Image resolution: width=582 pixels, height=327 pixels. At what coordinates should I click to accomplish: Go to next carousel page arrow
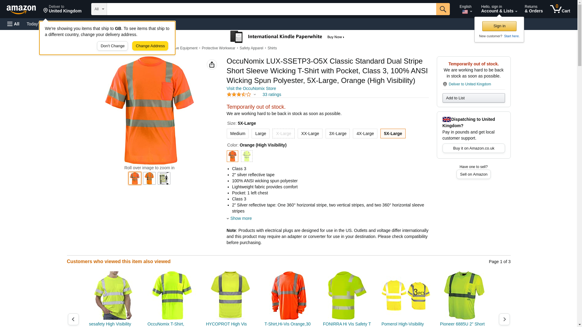click(504, 319)
